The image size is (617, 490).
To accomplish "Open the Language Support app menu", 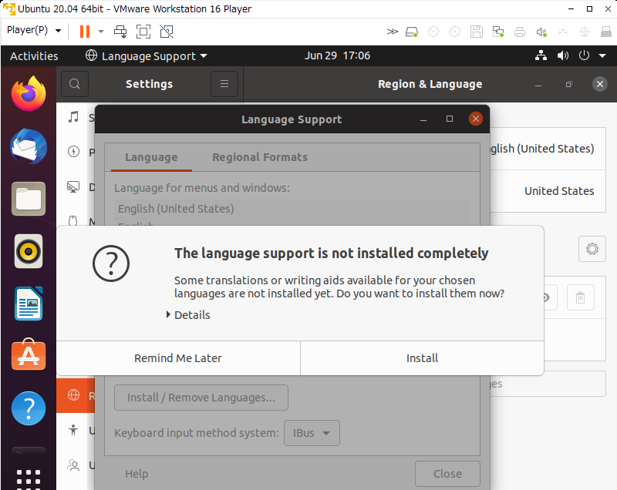I will pos(146,55).
